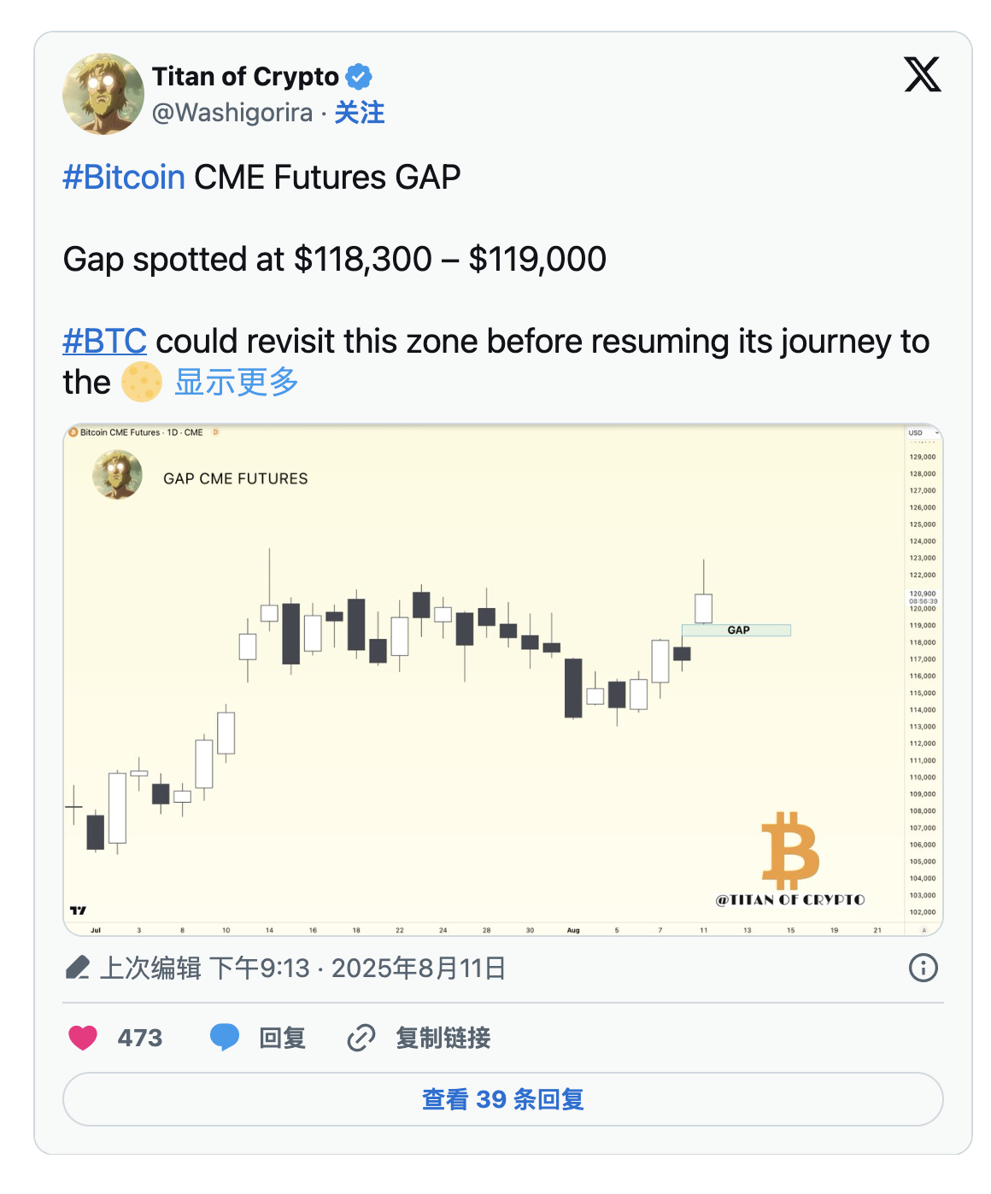
Task: Open Titan of Crypto profile avatar
Action: [x=103, y=94]
